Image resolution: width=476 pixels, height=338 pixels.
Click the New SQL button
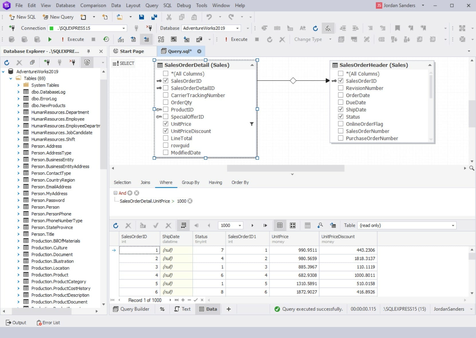[22, 17]
